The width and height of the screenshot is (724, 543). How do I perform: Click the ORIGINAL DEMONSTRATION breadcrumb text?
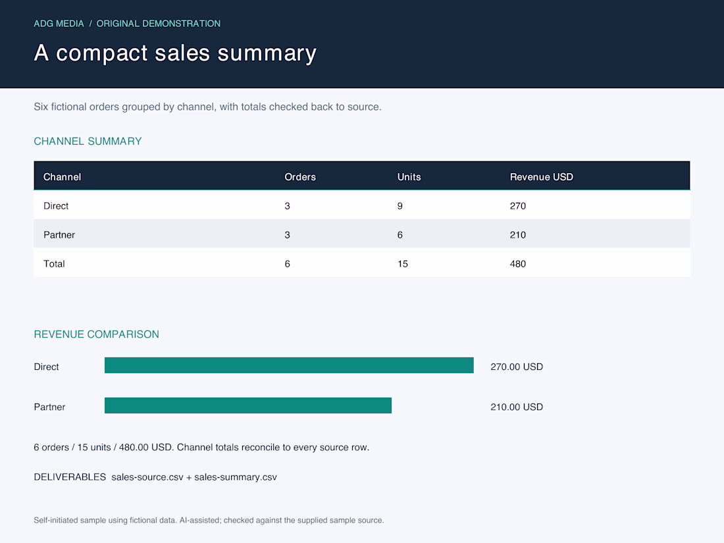(x=159, y=24)
